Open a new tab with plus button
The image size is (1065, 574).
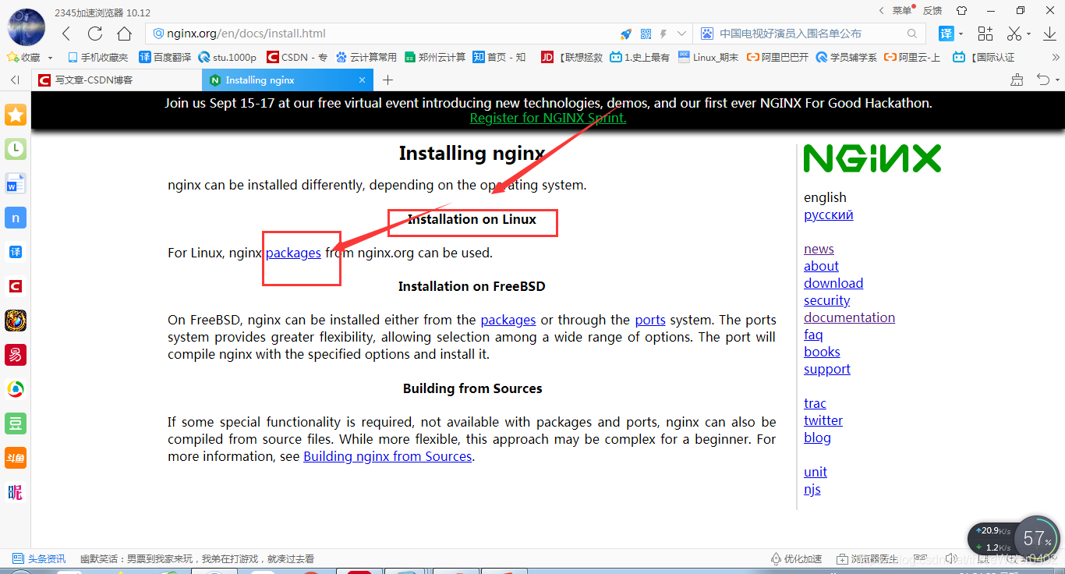pos(387,80)
